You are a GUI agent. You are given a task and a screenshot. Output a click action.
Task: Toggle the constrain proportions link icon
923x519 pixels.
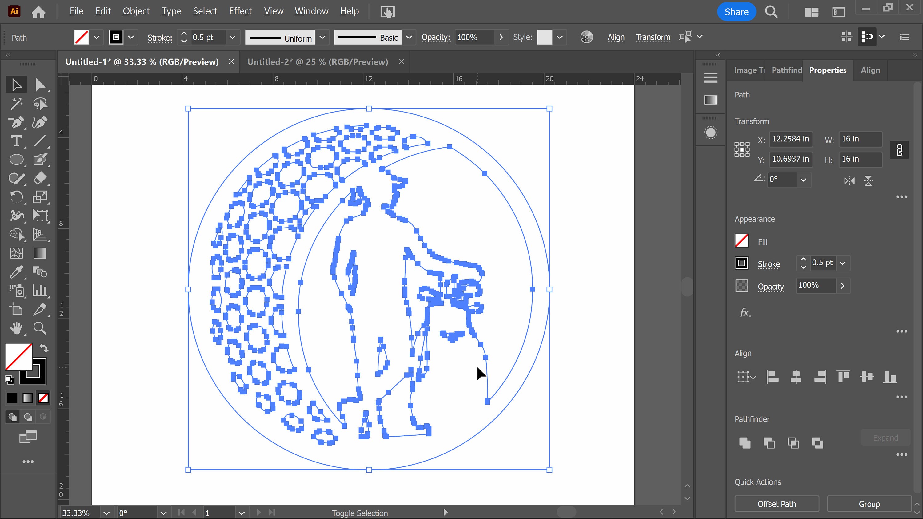(x=899, y=150)
